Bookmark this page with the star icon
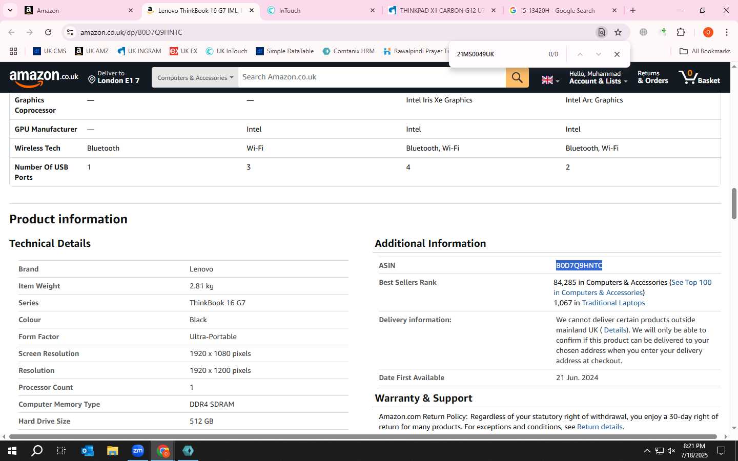The height and width of the screenshot is (461, 738). tap(618, 32)
